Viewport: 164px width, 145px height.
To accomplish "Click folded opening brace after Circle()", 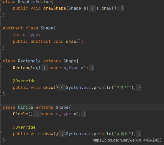I will tap(37, 114).
